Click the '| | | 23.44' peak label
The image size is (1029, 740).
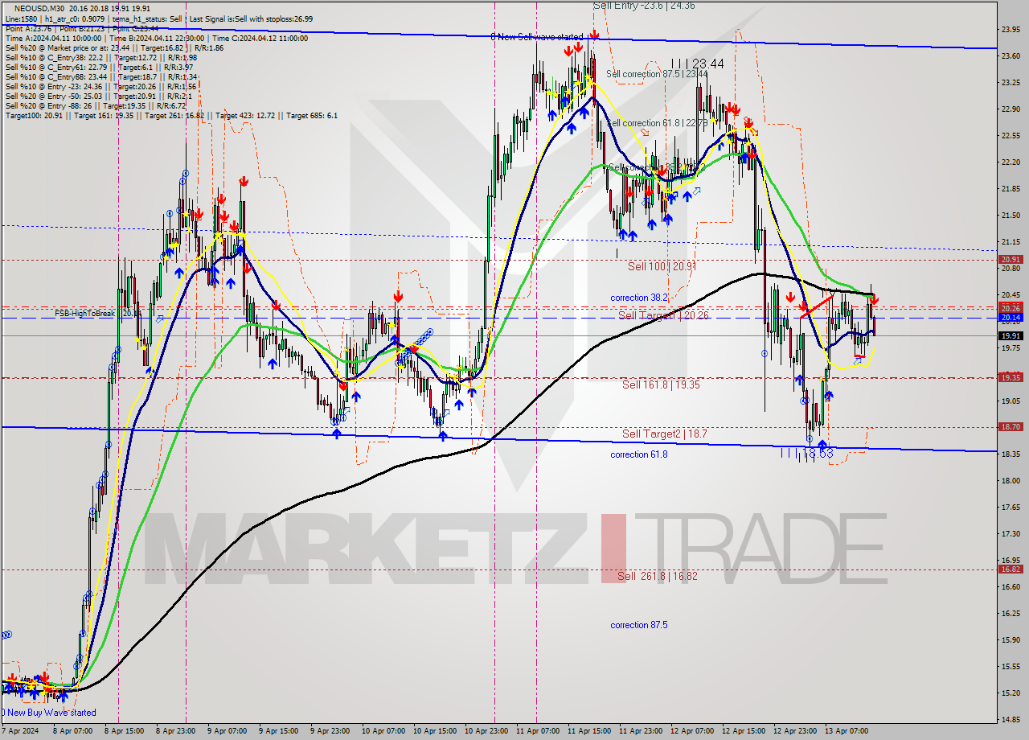click(697, 64)
